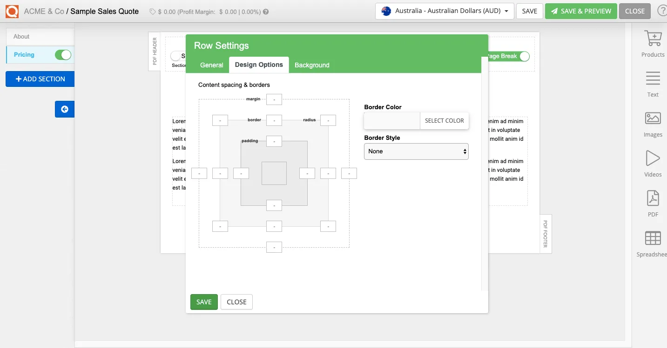Disable the Page Break toggle
The width and height of the screenshot is (667, 348).
coord(524,56)
